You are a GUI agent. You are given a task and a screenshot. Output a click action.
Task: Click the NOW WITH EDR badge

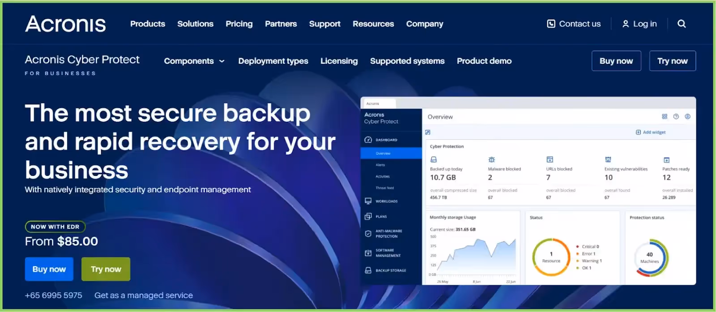point(55,227)
